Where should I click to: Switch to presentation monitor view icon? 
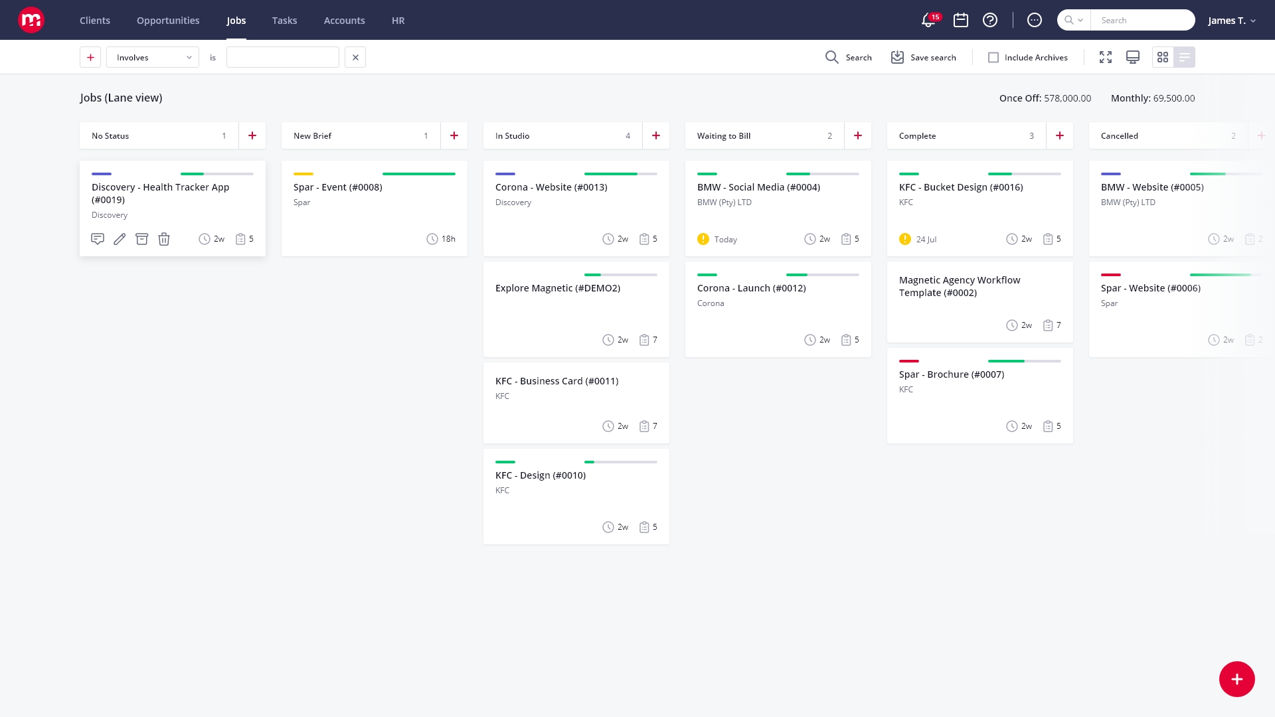tap(1133, 58)
